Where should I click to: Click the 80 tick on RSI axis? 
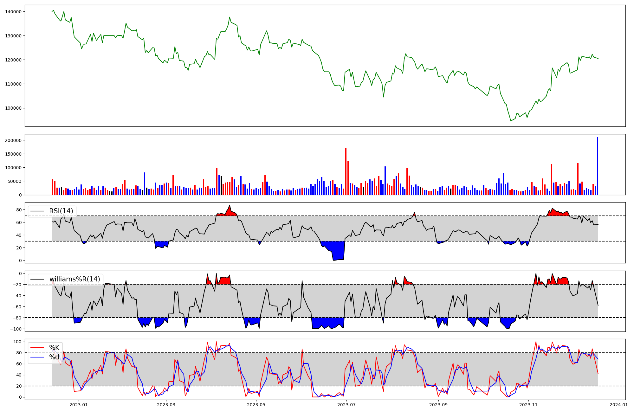pyautogui.click(x=19, y=210)
